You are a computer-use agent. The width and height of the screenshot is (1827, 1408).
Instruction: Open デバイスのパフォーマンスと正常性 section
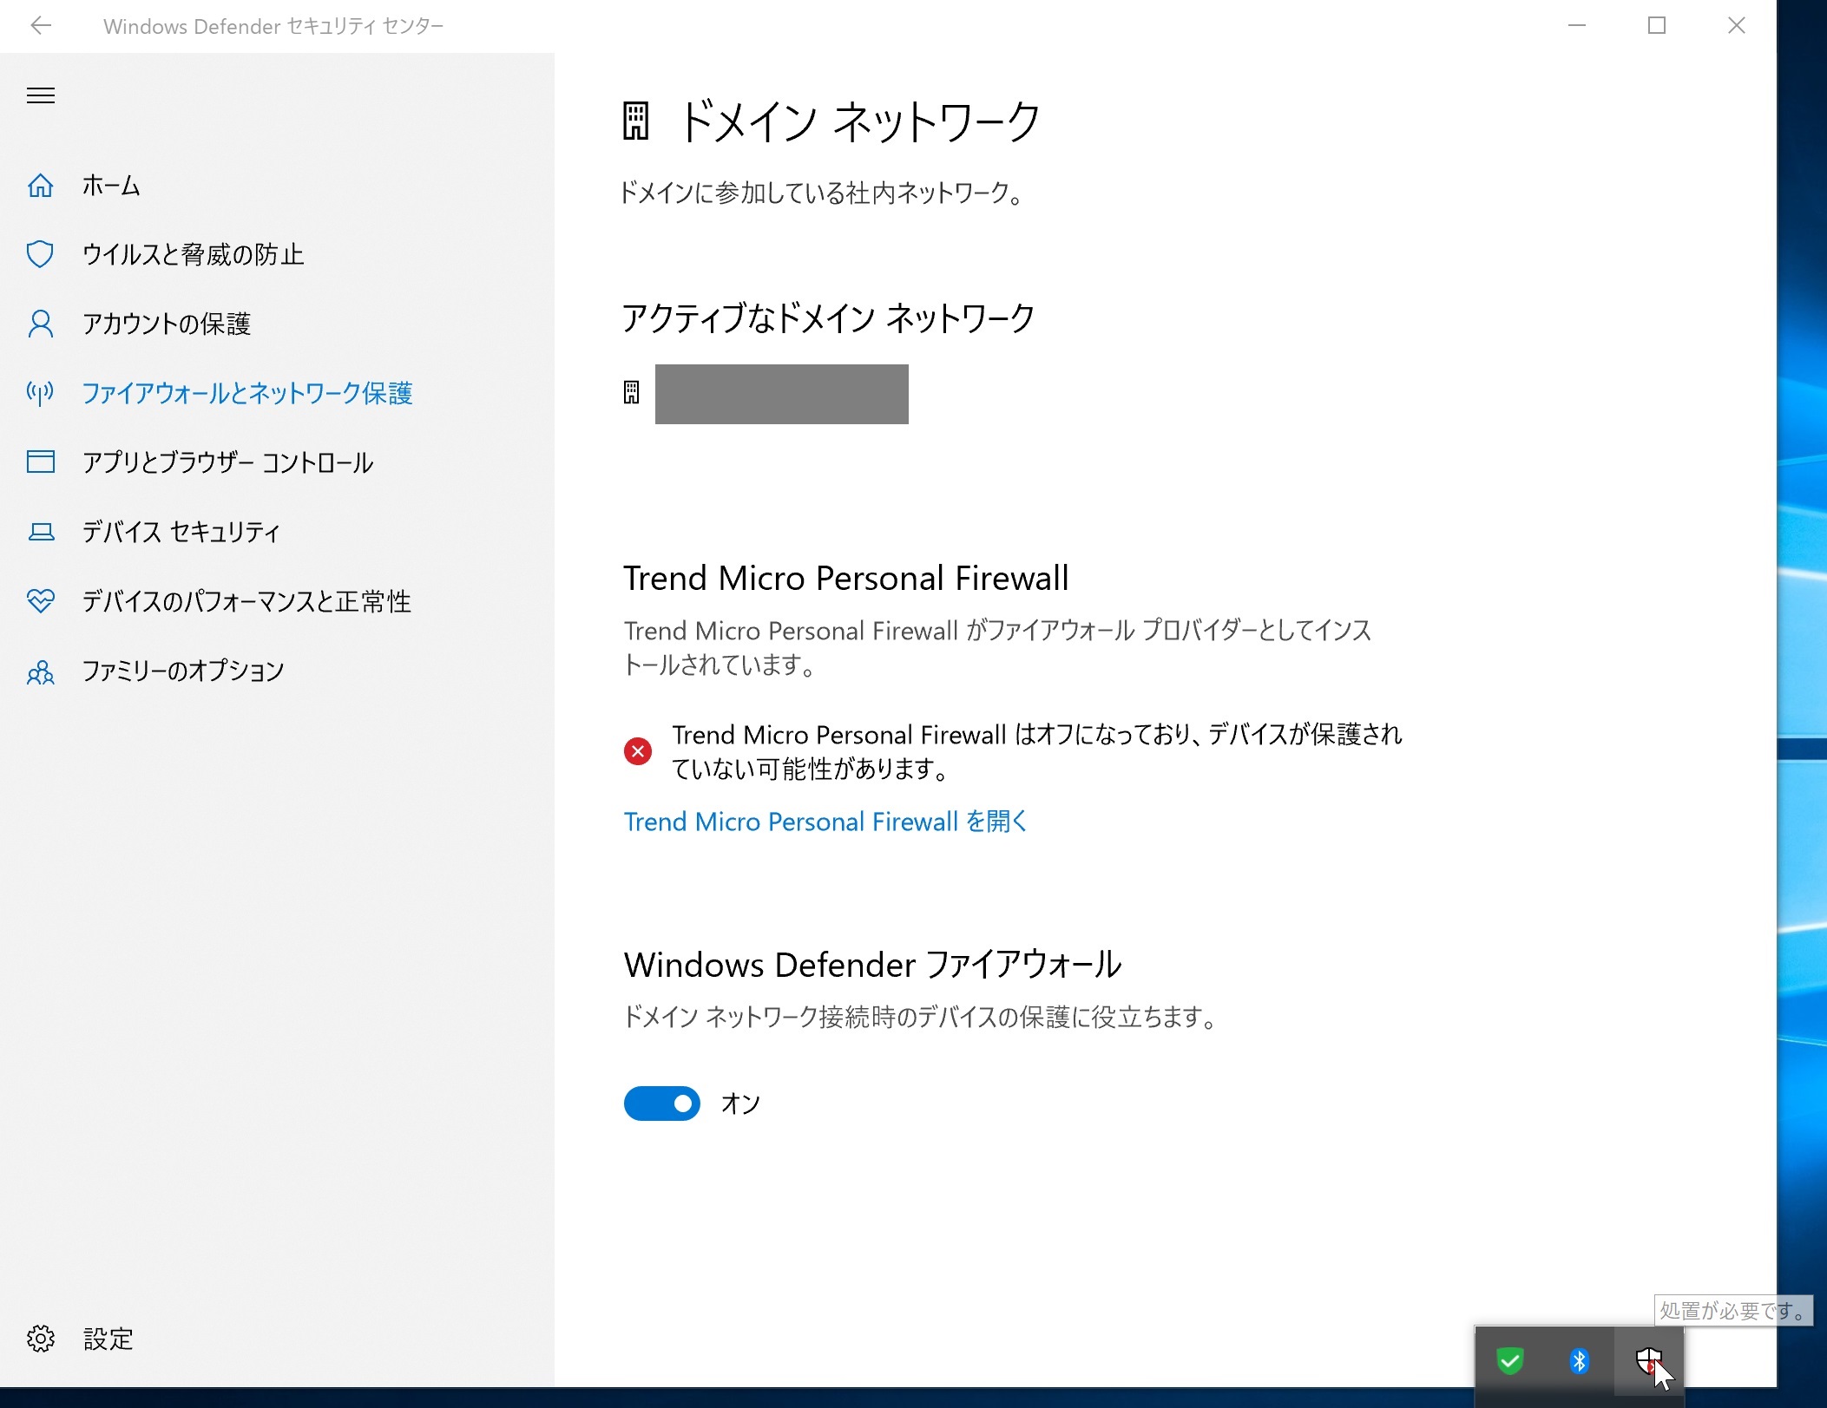tap(246, 601)
